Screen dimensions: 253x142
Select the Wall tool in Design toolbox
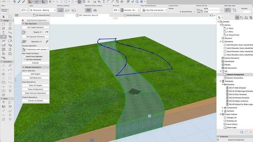click(x=4, y=24)
